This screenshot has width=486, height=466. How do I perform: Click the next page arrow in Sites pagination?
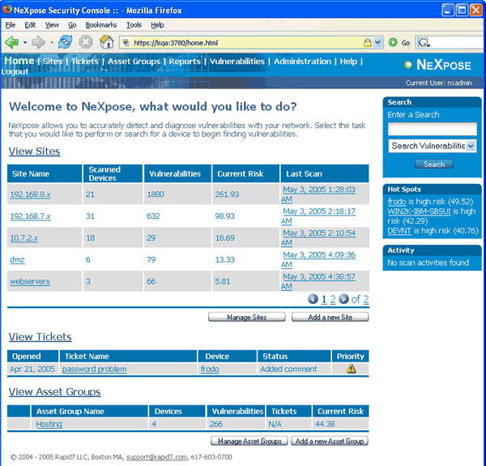(x=343, y=299)
